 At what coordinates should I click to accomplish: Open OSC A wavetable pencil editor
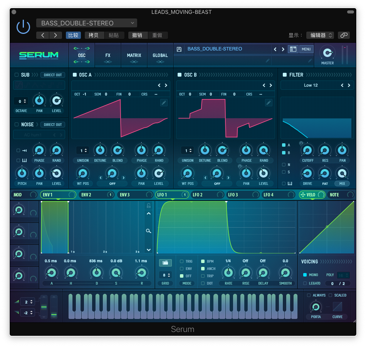(x=164, y=103)
